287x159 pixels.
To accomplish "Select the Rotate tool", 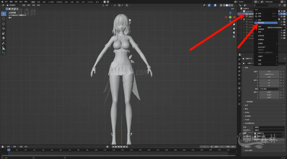I will coord(3,28).
